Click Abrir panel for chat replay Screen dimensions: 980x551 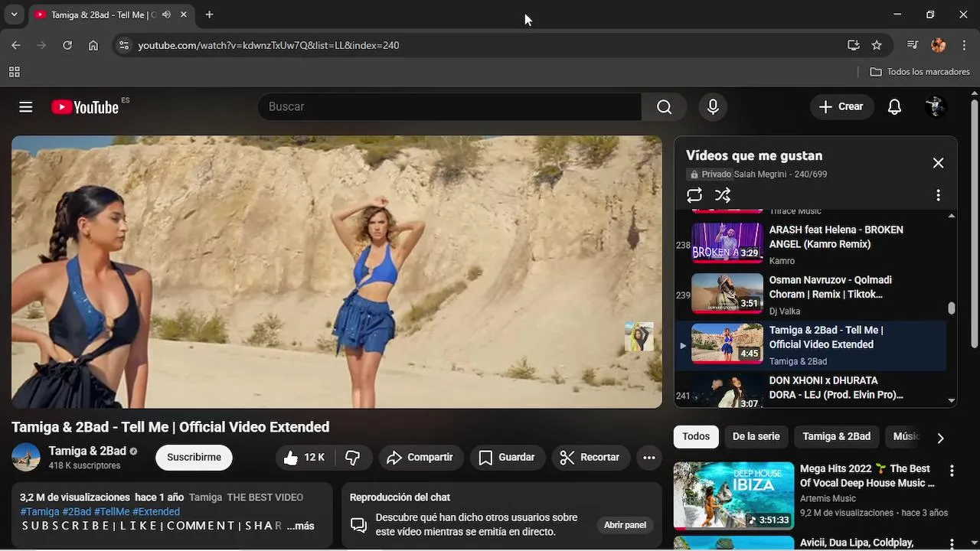[625, 525]
